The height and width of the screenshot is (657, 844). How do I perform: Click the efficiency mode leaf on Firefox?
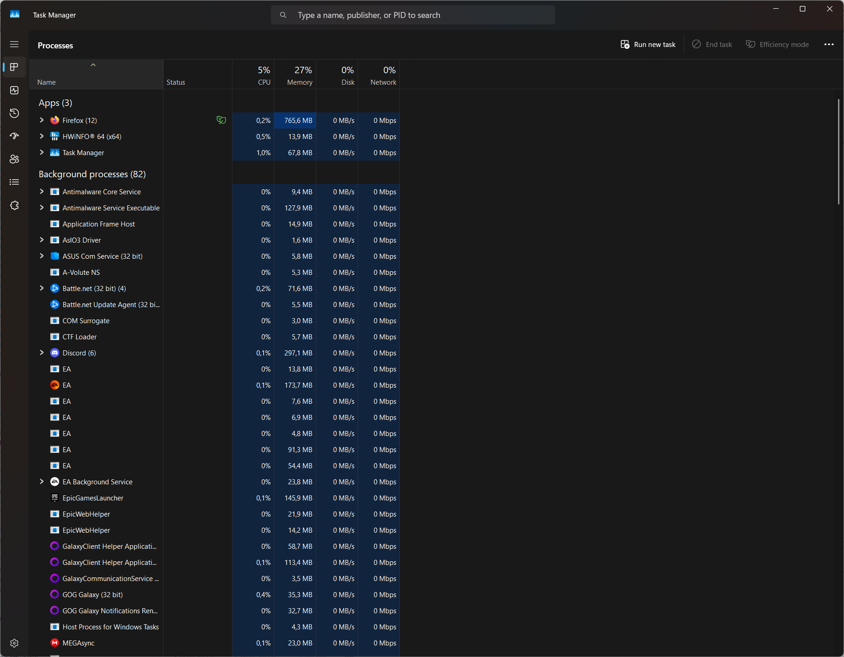click(221, 120)
